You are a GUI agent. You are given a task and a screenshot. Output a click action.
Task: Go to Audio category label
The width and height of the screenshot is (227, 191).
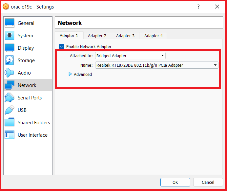(x=24, y=73)
